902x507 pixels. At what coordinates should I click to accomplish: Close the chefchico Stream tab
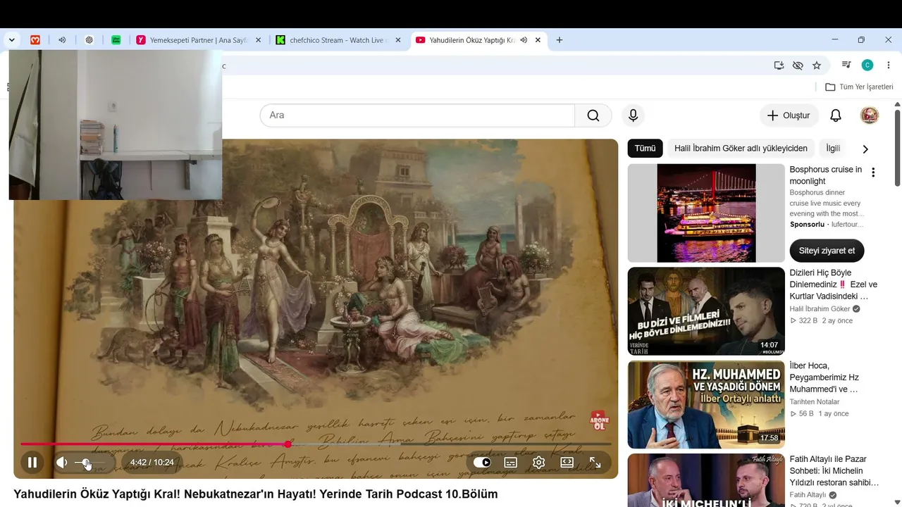(x=397, y=40)
